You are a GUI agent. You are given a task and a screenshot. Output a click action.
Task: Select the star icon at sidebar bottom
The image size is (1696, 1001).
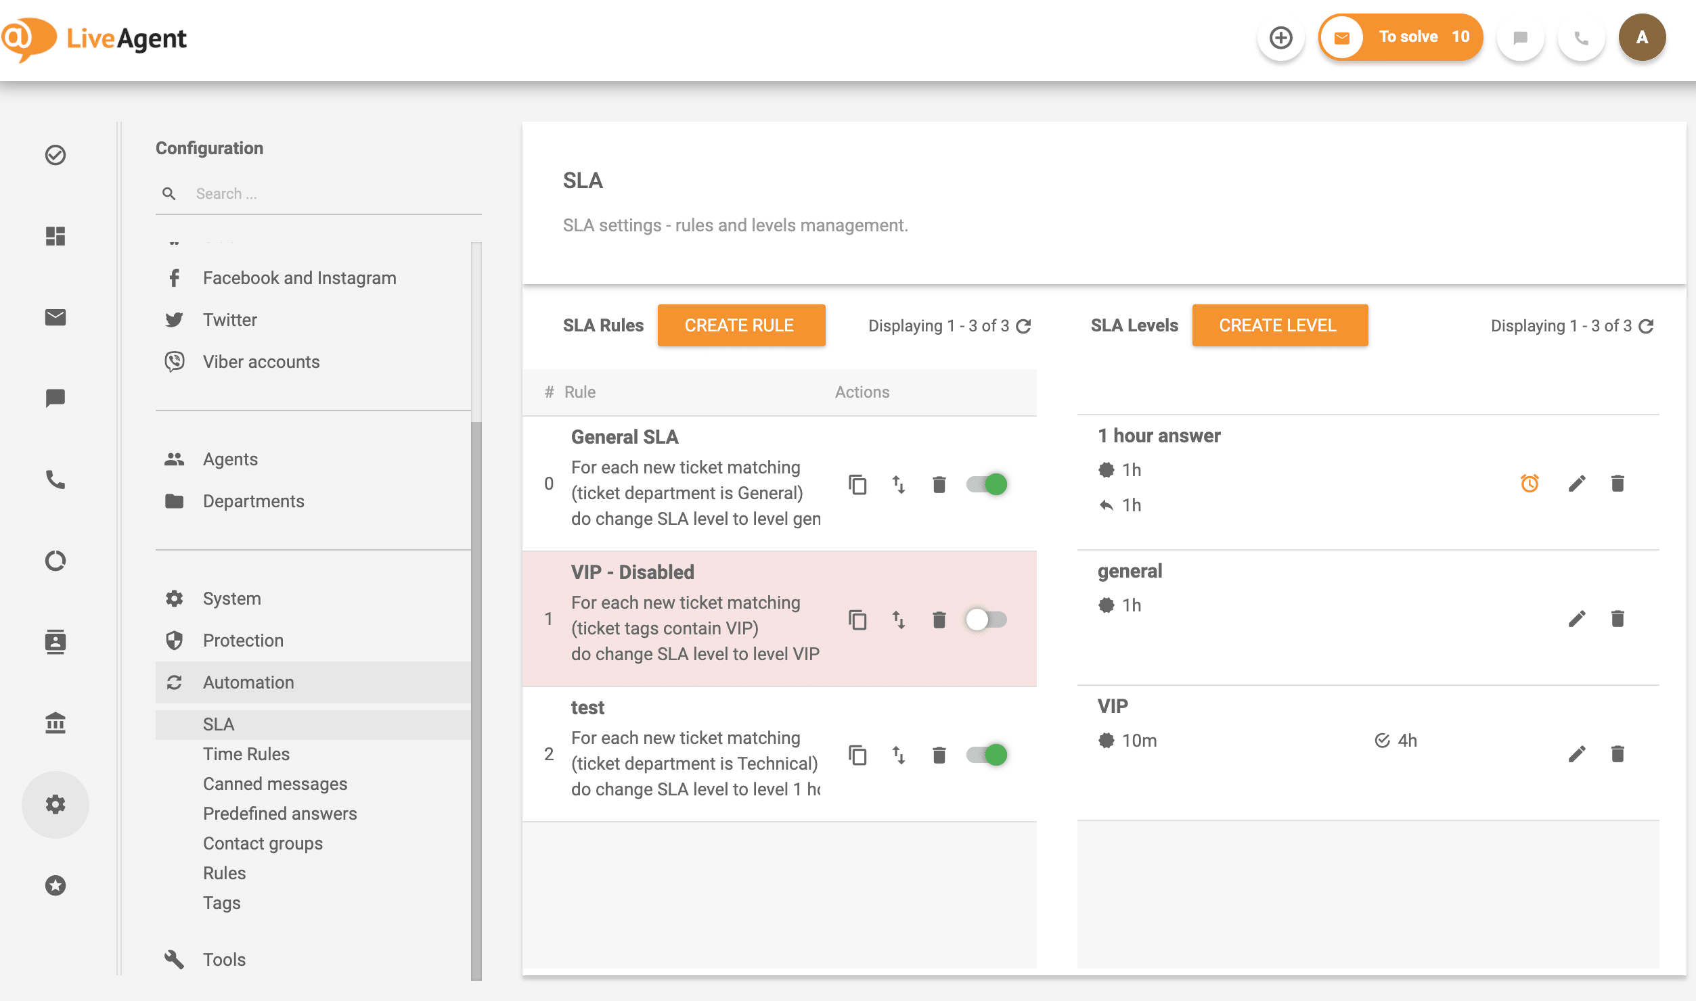coord(55,885)
